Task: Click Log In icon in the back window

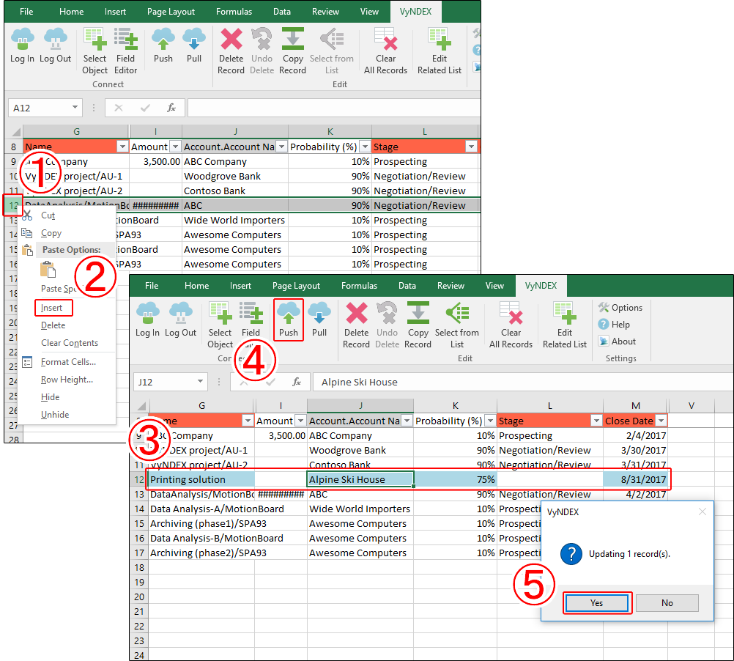Action: (22, 45)
